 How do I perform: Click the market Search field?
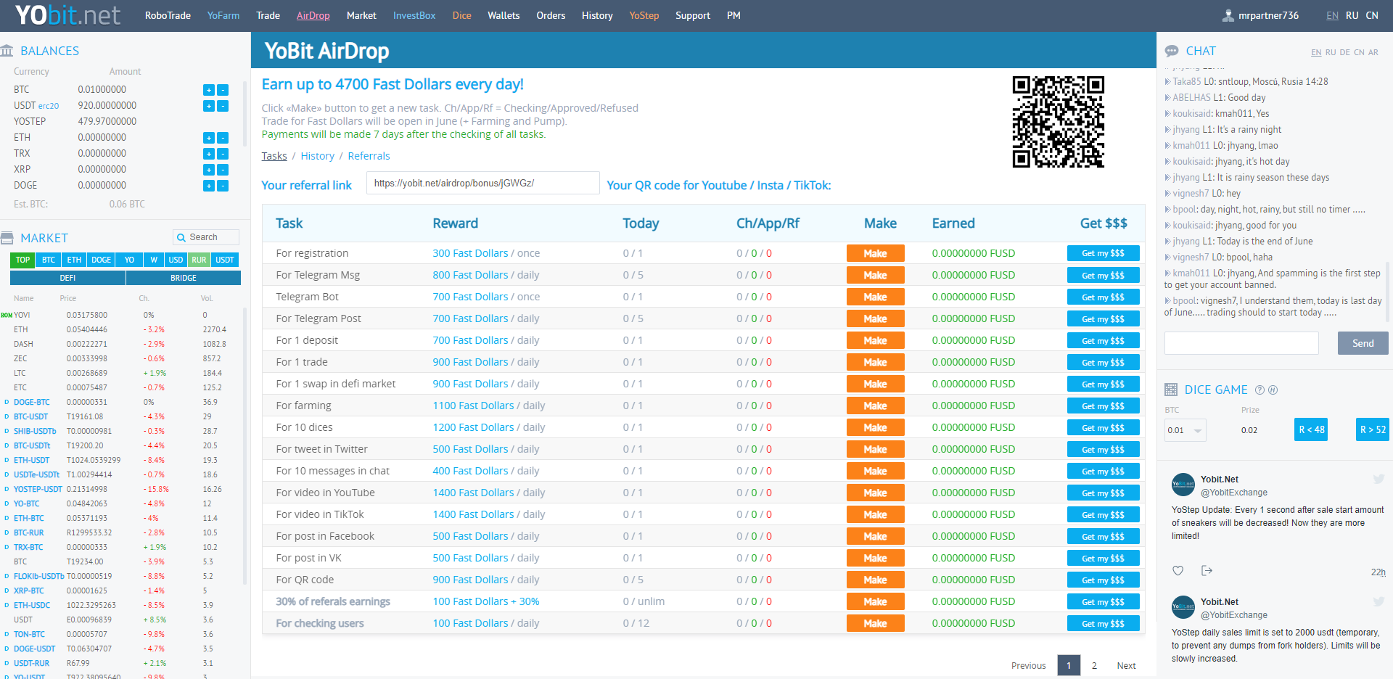click(x=206, y=237)
